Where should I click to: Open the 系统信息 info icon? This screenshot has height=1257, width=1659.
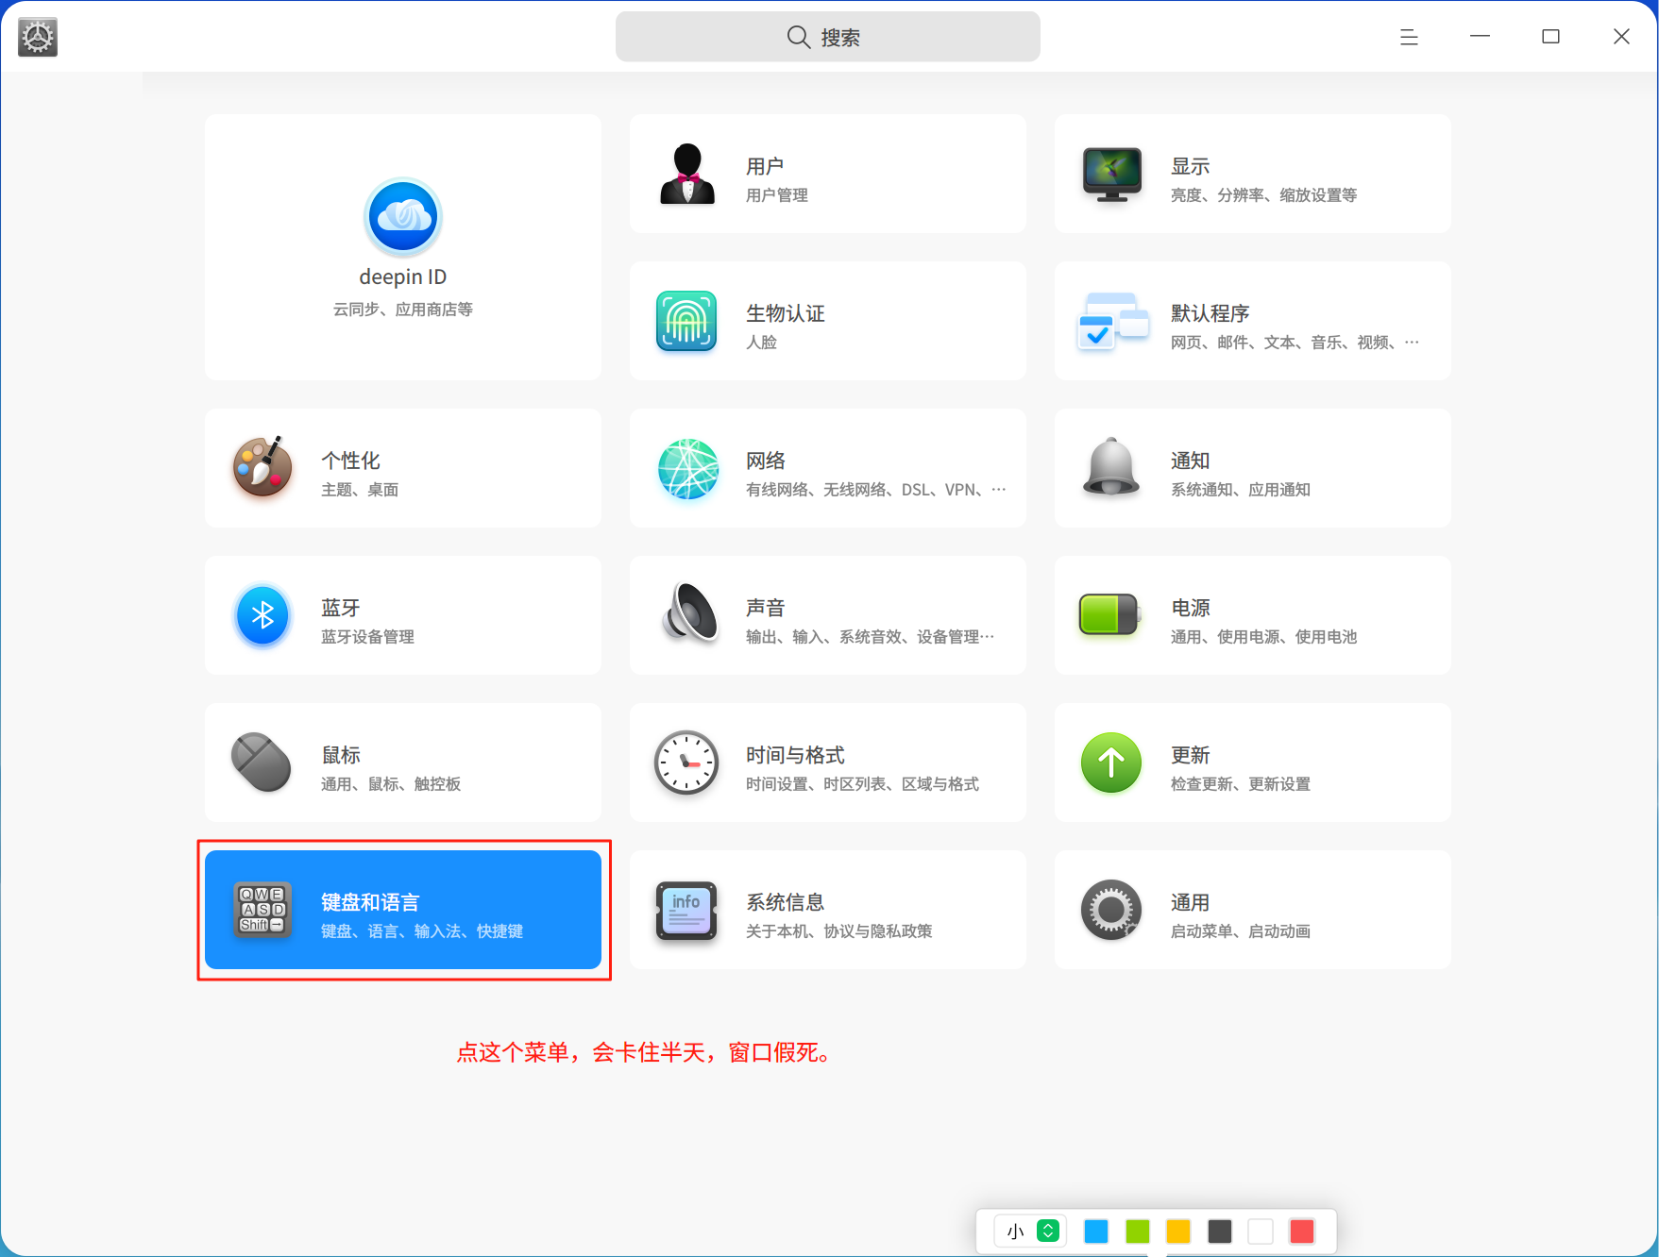(x=686, y=911)
